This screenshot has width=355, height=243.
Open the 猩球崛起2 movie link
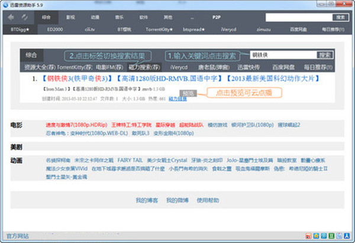[x=289, y=125]
